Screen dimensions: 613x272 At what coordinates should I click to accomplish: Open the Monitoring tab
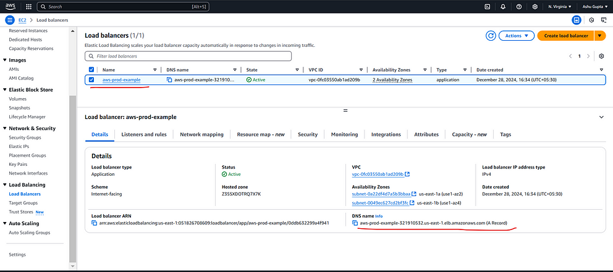click(x=344, y=134)
